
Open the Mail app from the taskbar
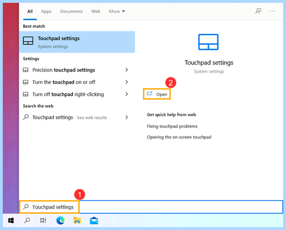point(94,220)
